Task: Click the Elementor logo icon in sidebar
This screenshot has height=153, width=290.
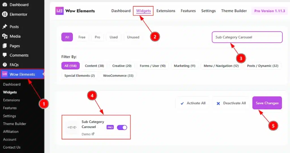Action: (5, 14)
